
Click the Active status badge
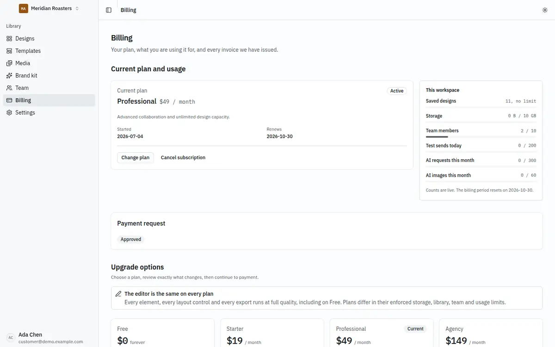pyautogui.click(x=397, y=91)
